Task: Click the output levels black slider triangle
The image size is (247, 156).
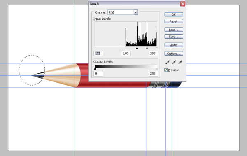Action: [95, 69]
